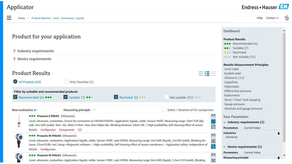Select Absolute and gauge pressure principle
The height and width of the screenshot is (164, 292).
point(243,109)
